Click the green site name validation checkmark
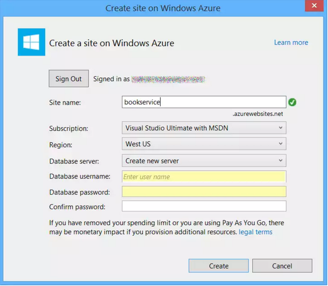 pos(292,102)
